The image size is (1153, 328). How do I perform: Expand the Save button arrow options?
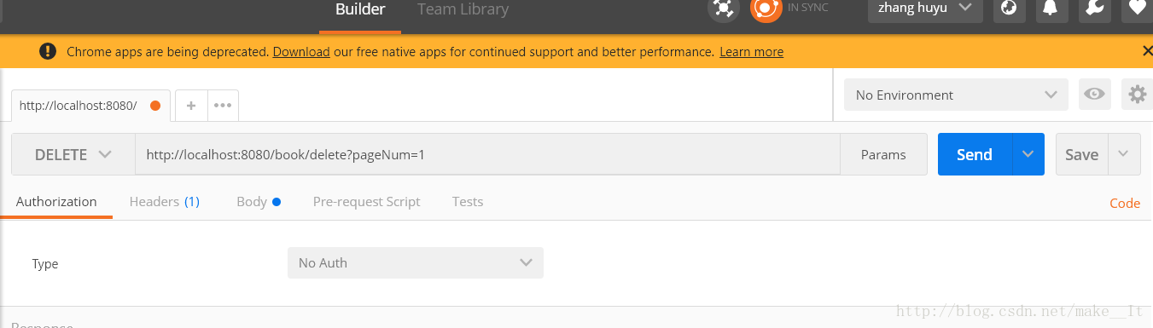point(1123,154)
